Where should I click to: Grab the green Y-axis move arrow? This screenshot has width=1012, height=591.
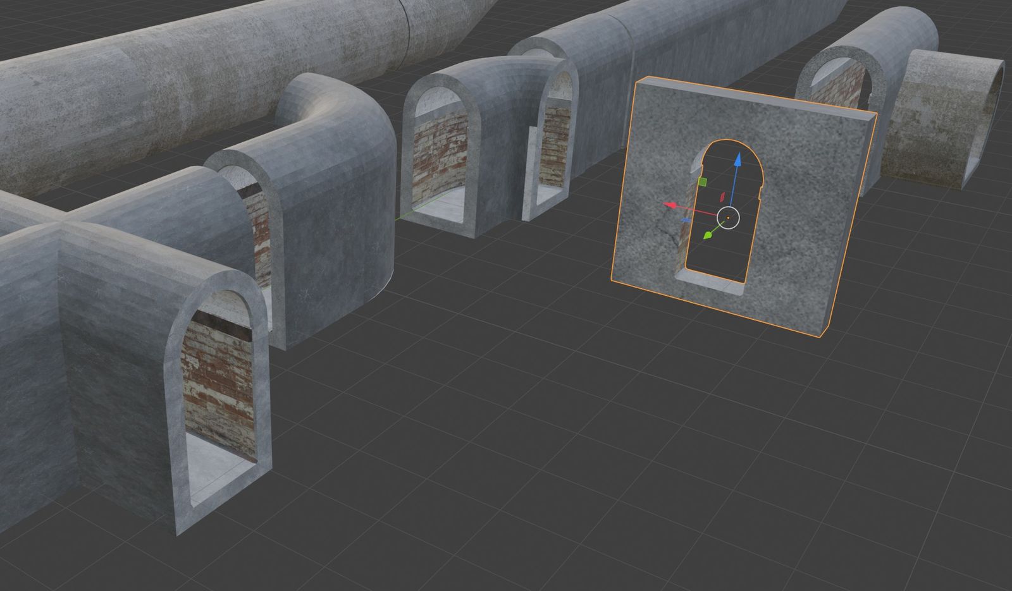tap(708, 235)
